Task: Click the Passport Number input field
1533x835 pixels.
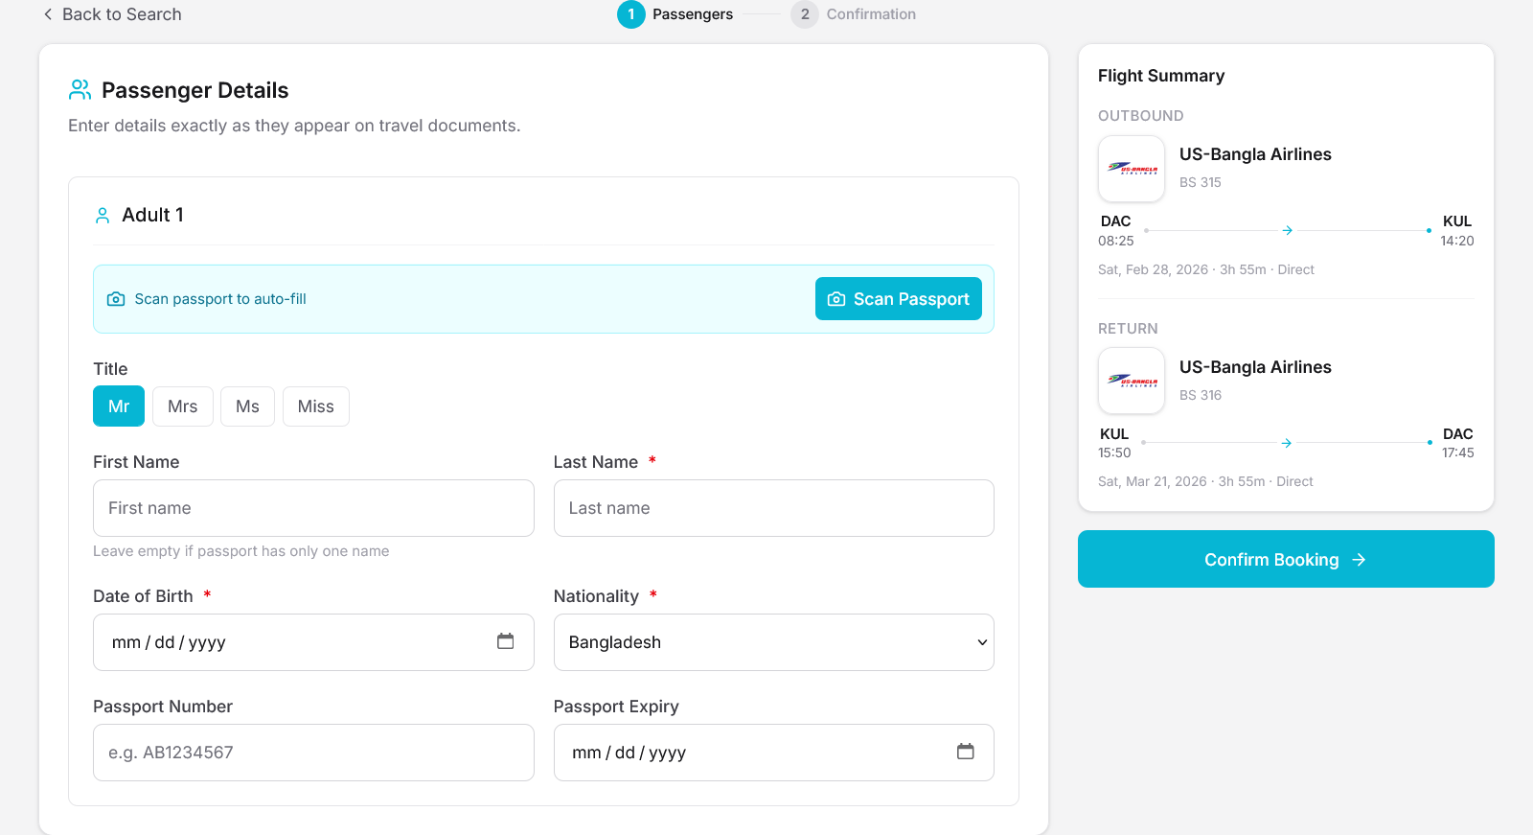Action: pos(313,753)
